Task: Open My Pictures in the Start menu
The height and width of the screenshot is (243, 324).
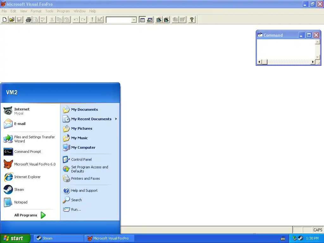Action: 90,128
